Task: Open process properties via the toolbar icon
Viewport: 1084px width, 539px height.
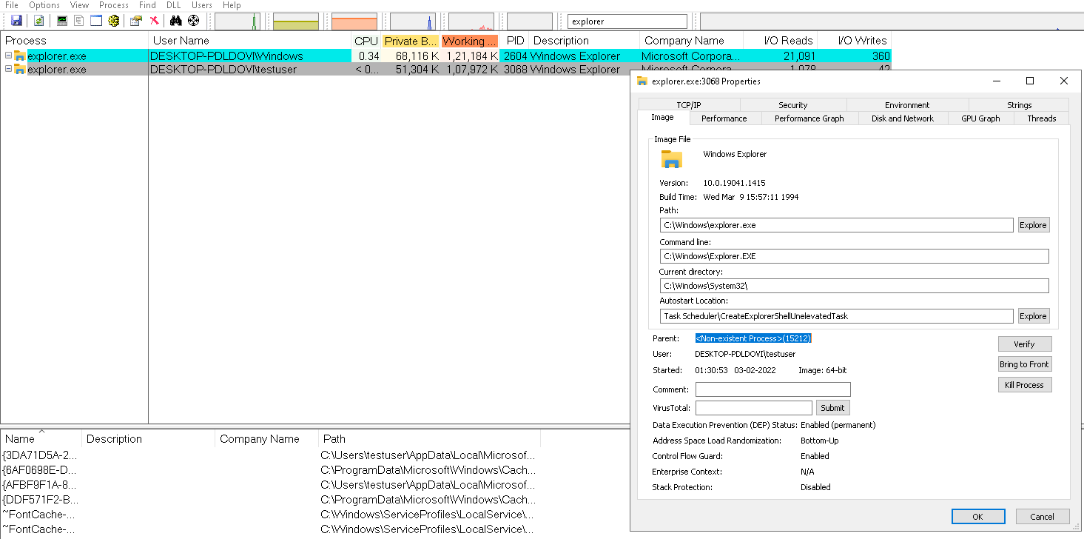Action: 136,20
